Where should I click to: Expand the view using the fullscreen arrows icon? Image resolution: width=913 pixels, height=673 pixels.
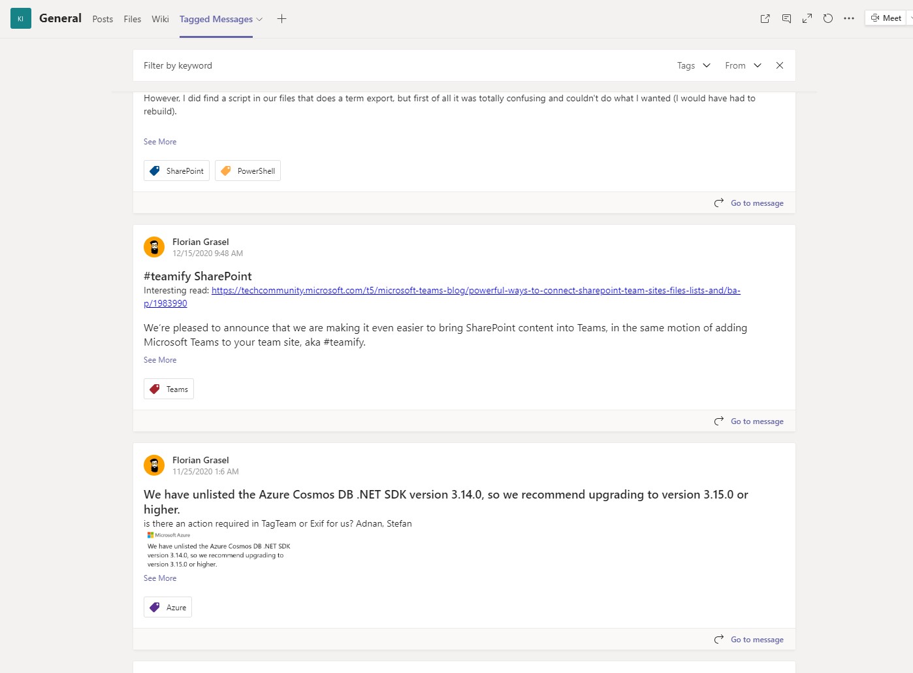[x=807, y=18]
